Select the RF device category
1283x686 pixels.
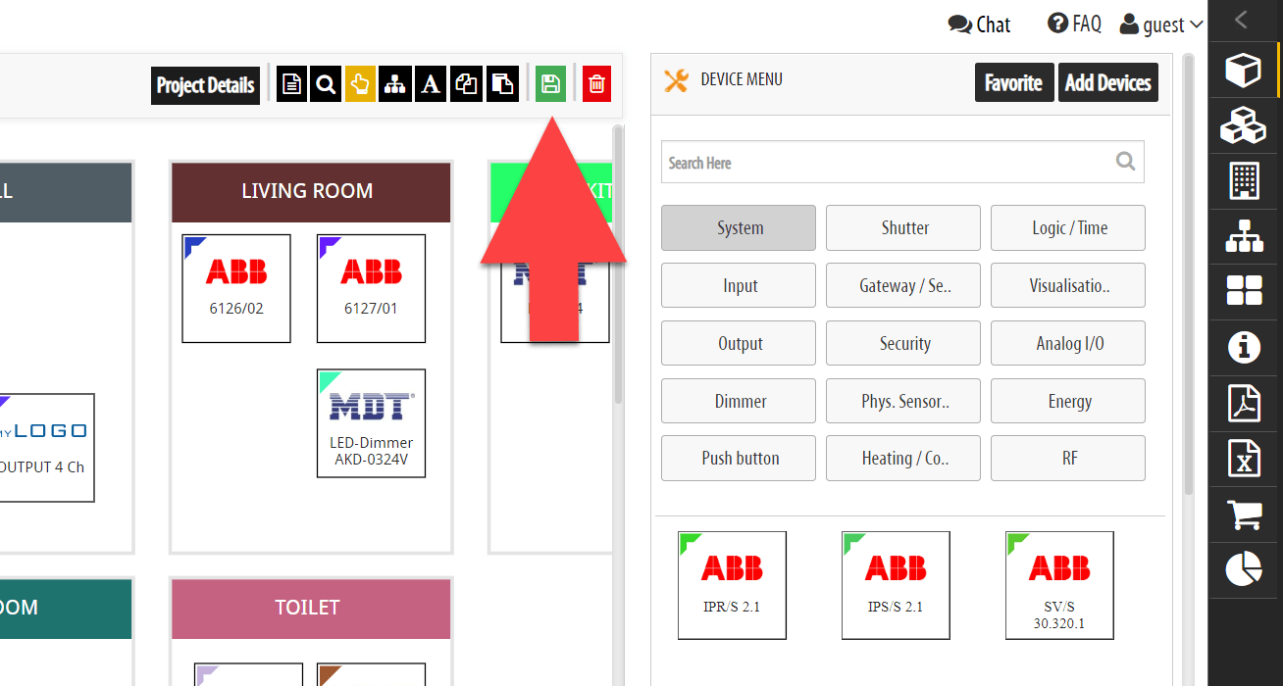pos(1068,459)
